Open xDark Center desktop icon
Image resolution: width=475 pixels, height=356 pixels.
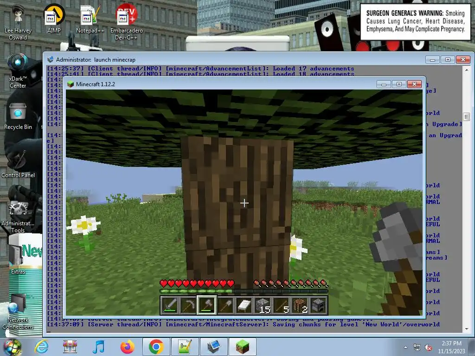18,70
